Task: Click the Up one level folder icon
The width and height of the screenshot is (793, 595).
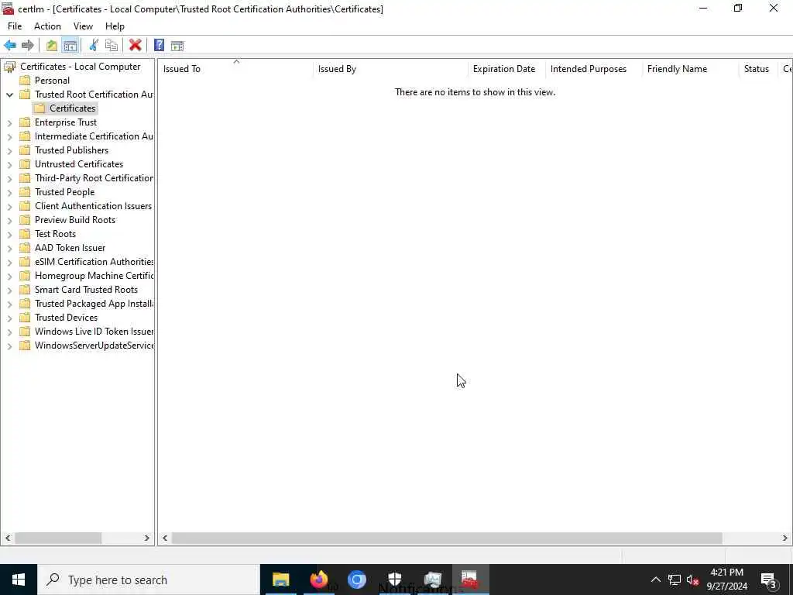Action: [52, 46]
